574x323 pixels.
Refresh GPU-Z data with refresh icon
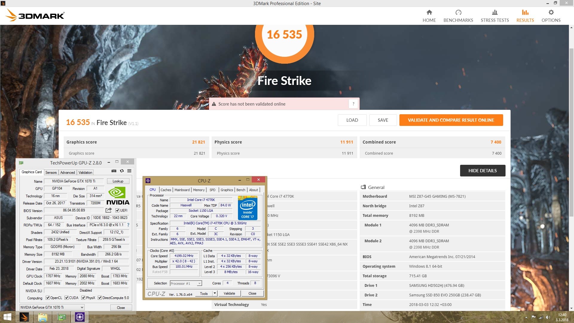click(x=122, y=171)
